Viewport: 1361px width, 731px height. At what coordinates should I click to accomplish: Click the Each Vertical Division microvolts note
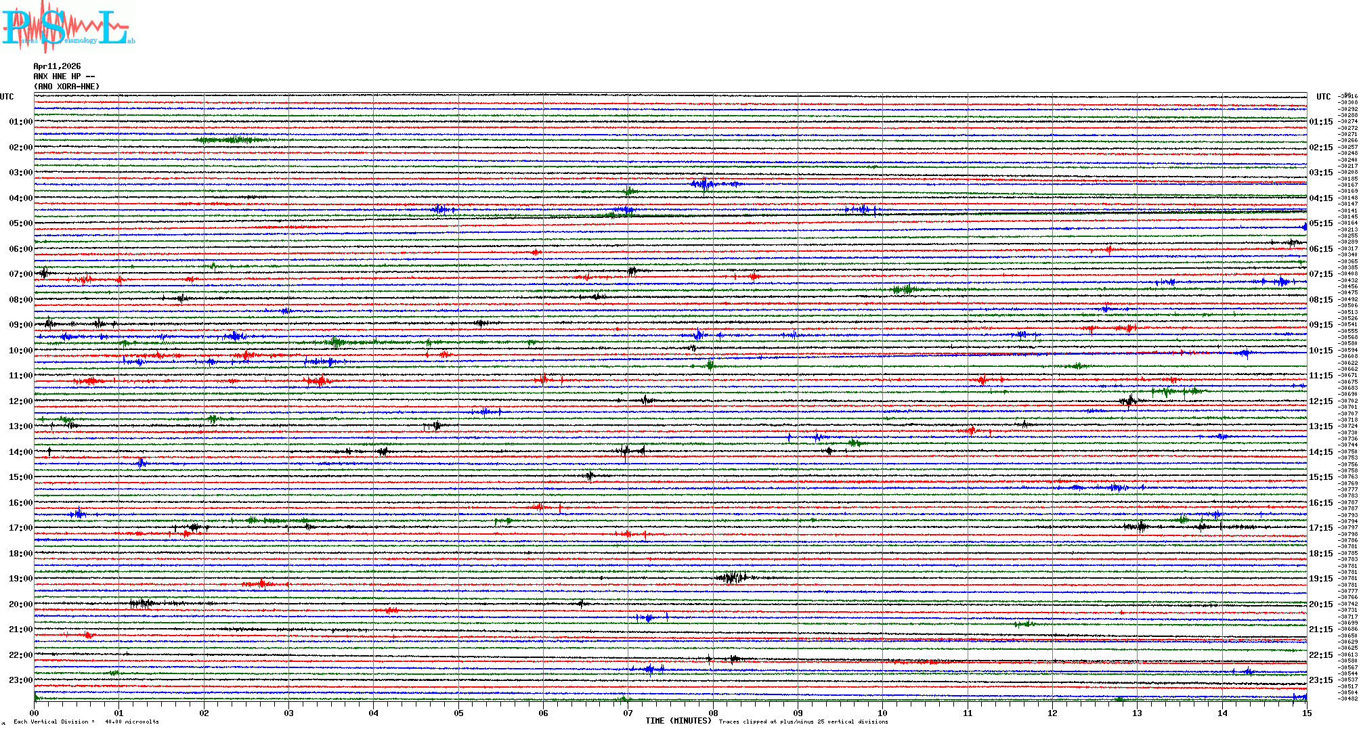pos(86,722)
